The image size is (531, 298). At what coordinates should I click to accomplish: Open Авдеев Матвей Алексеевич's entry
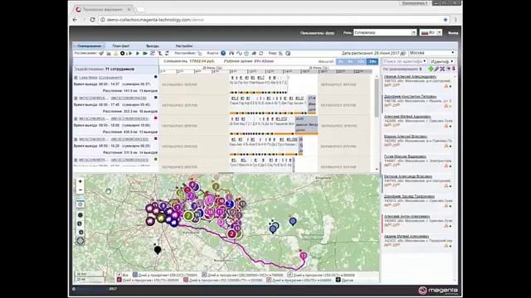click(x=407, y=236)
